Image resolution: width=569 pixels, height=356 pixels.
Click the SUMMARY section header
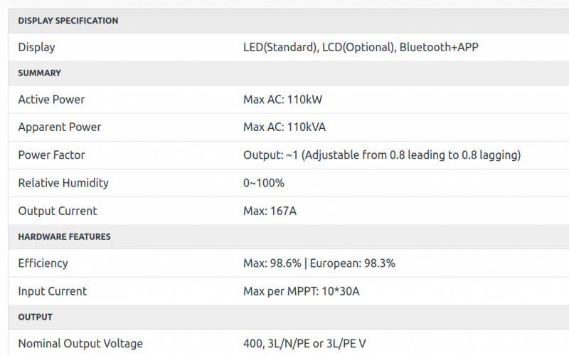[40, 73]
